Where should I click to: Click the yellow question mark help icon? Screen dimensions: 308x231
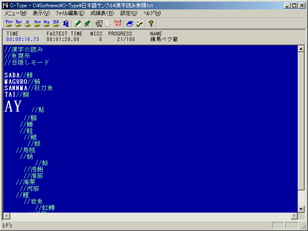click(151, 24)
